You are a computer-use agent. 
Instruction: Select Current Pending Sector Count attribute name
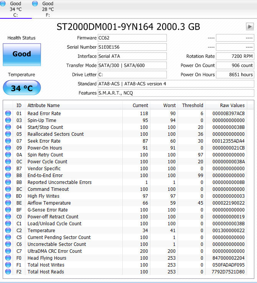tap(59, 237)
